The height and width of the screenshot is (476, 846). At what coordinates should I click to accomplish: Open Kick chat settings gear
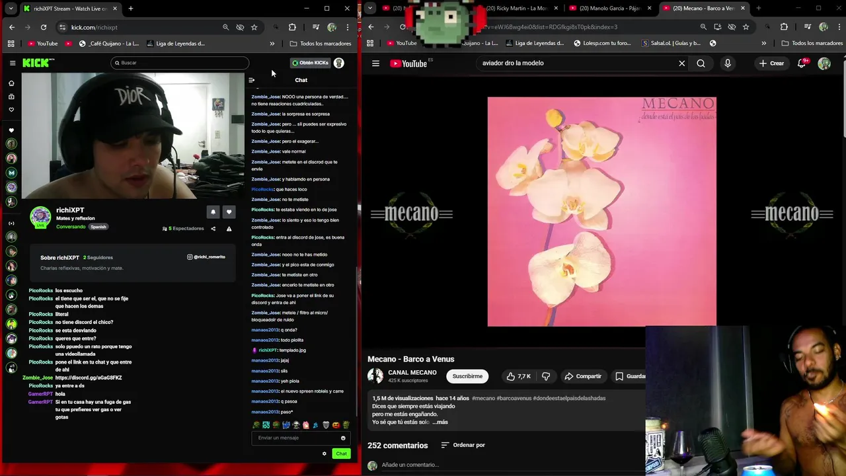[x=325, y=454]
